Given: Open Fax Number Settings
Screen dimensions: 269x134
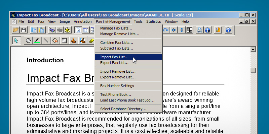Looking at the screenshot, I should point(117,86).
